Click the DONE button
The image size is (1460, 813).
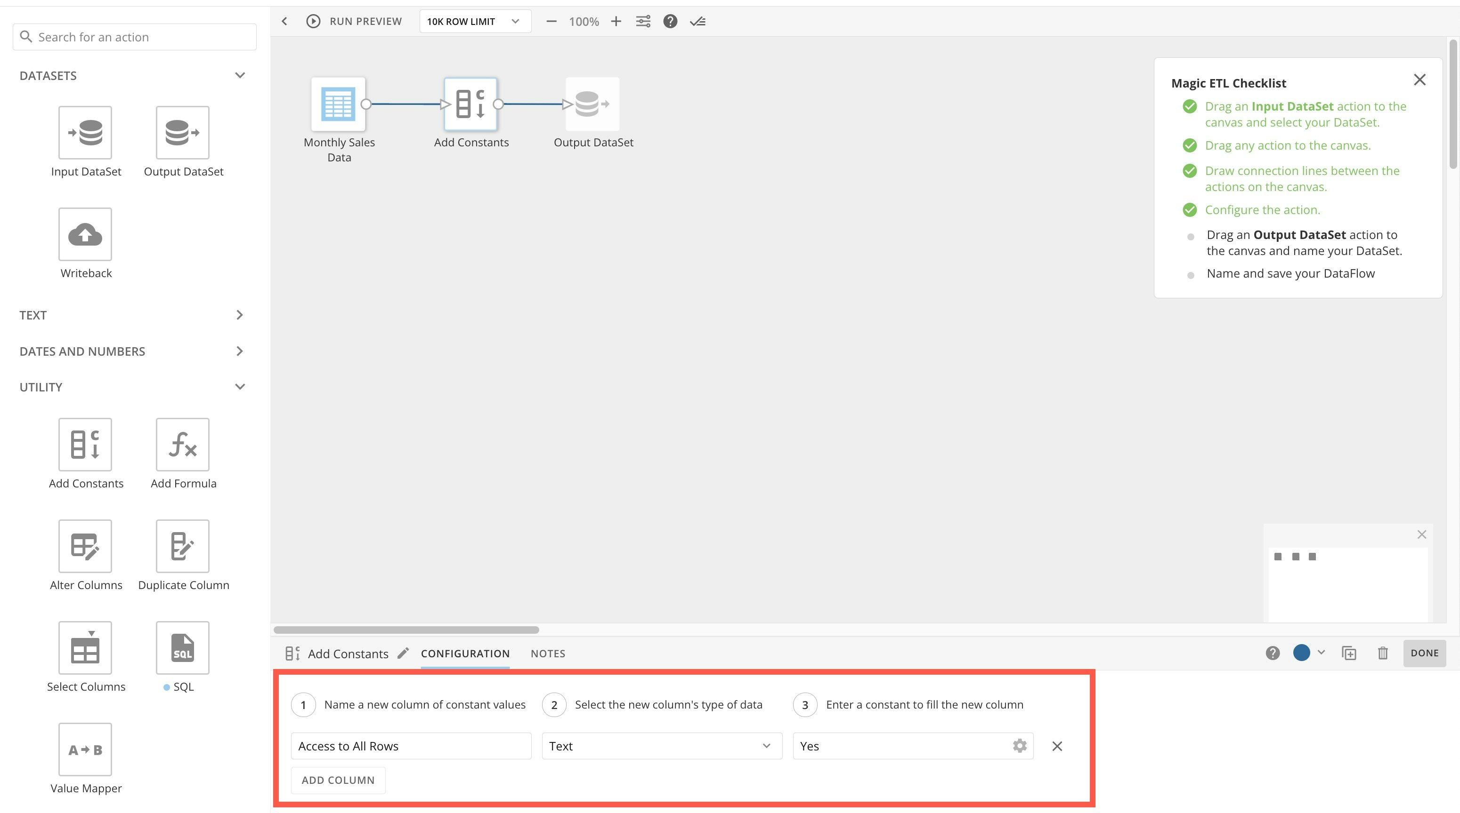1424,654
